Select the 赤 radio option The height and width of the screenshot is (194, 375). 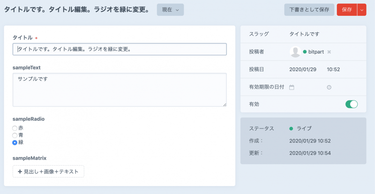pos(15,128)
